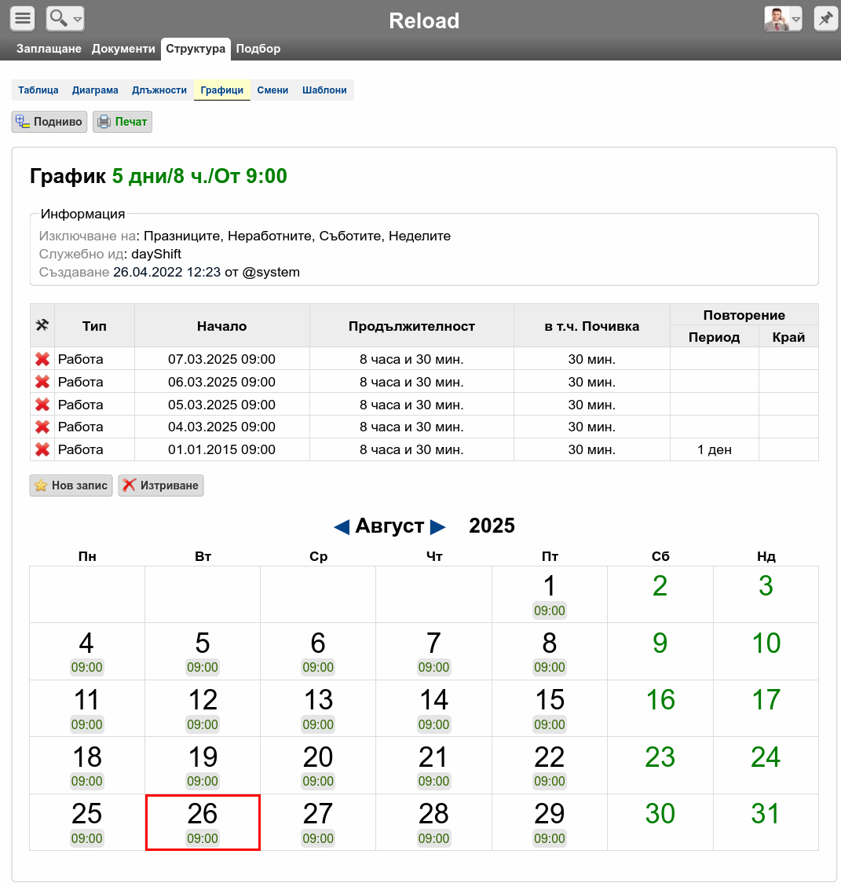Image resolution: width=841 pixels, height=887 pixels.
Task: Open the search magnifier dropdown
Action: point(65,19)
